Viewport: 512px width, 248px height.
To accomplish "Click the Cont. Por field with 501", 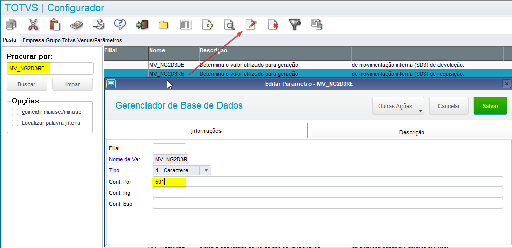I will pyautogui.click(x=328, y=182).
